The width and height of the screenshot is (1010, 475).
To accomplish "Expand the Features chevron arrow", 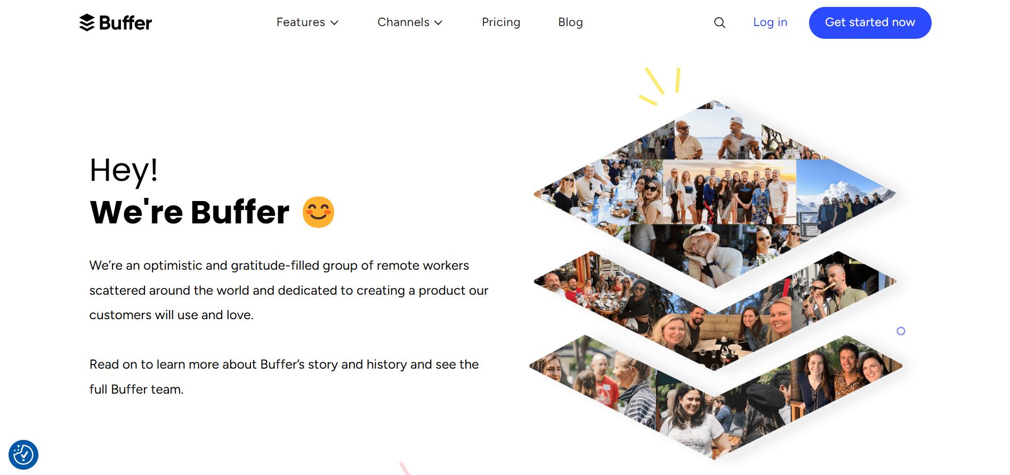I will coord(334,23).
